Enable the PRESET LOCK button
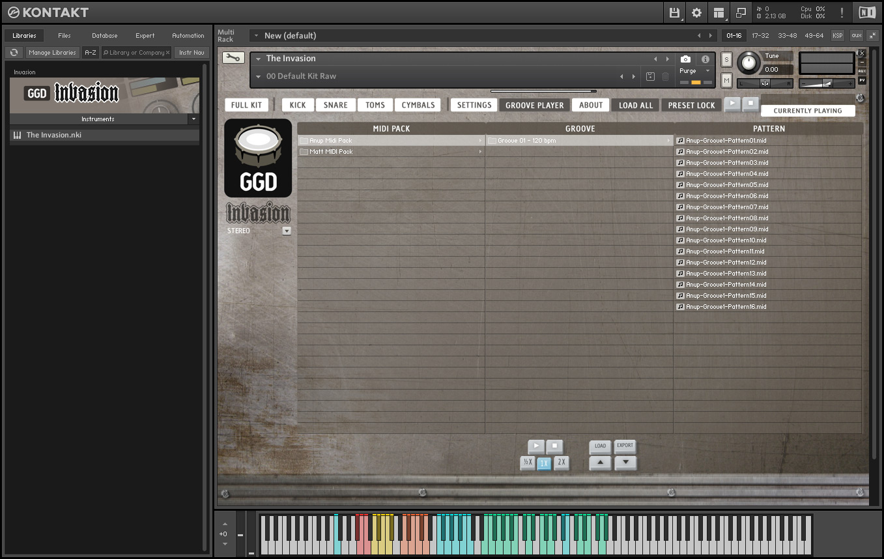This screenshot has height=559, width=884. coord(691,105)
